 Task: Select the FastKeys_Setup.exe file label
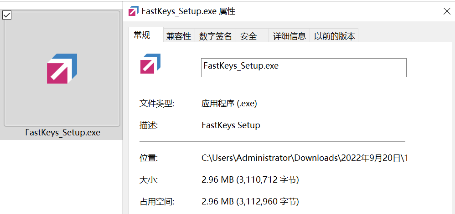(62, 133)
